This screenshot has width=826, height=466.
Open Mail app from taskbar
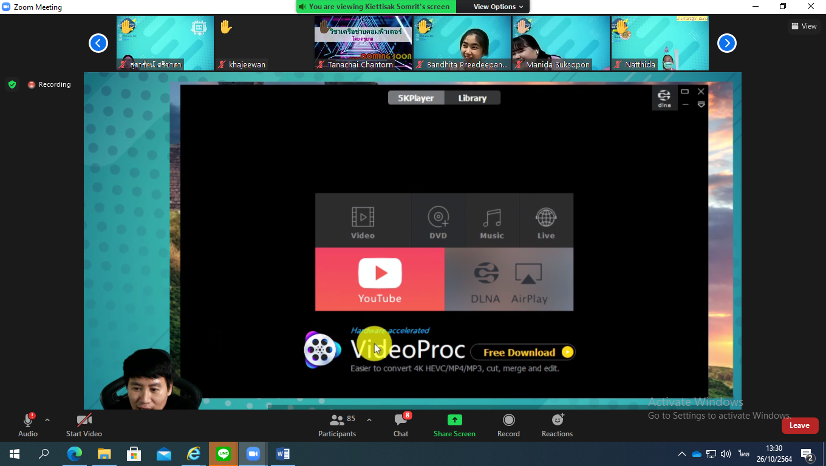click(x=164, y=454)
